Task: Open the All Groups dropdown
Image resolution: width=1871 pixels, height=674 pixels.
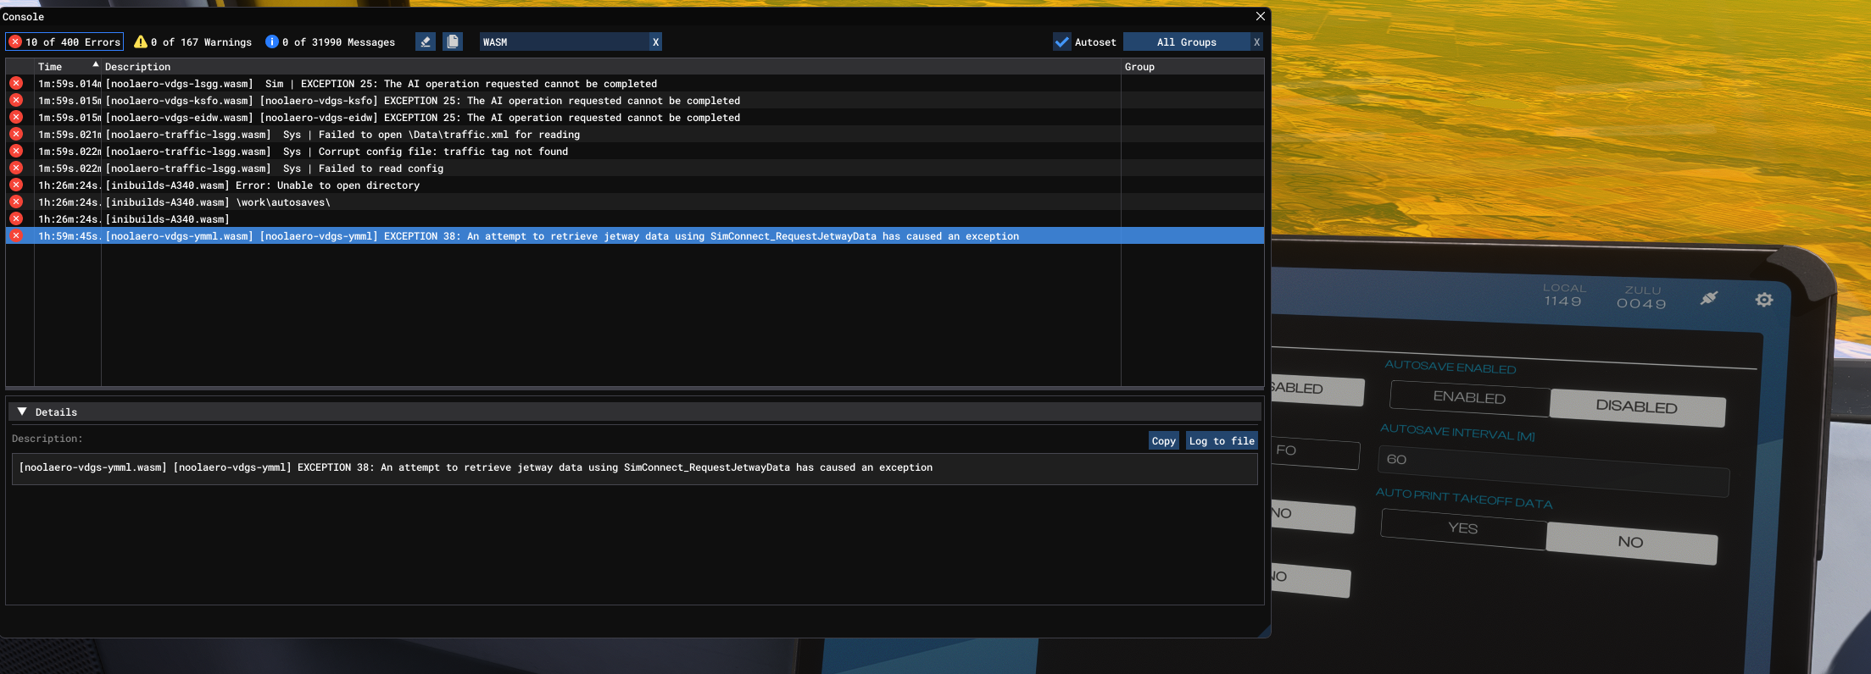Action: [x=1186, y=41]
